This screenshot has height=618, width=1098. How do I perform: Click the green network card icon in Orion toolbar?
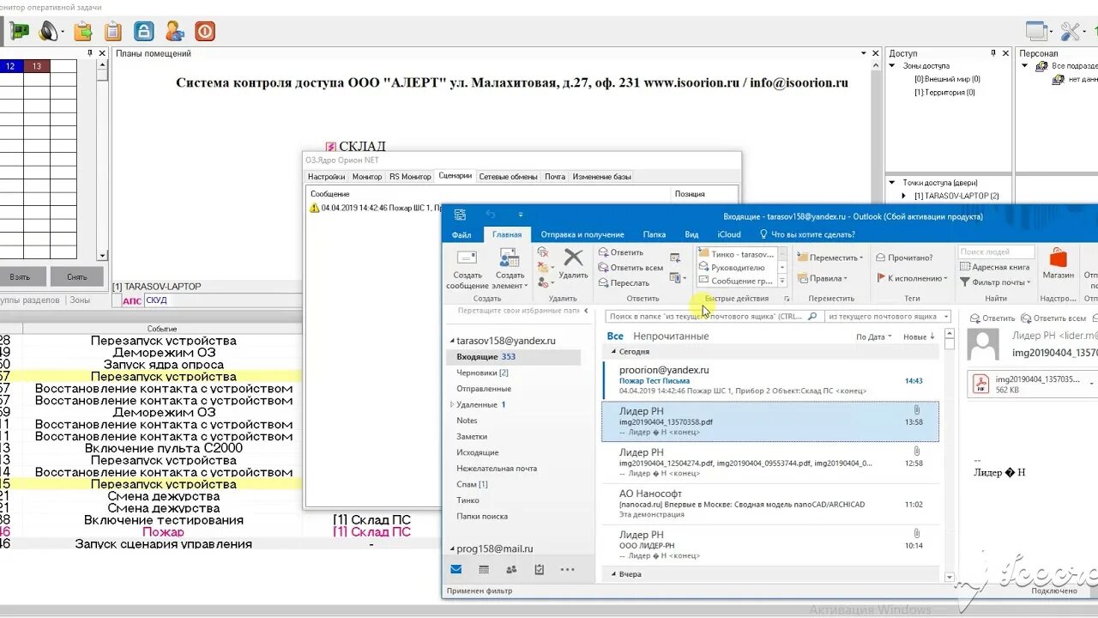point(19,32)
